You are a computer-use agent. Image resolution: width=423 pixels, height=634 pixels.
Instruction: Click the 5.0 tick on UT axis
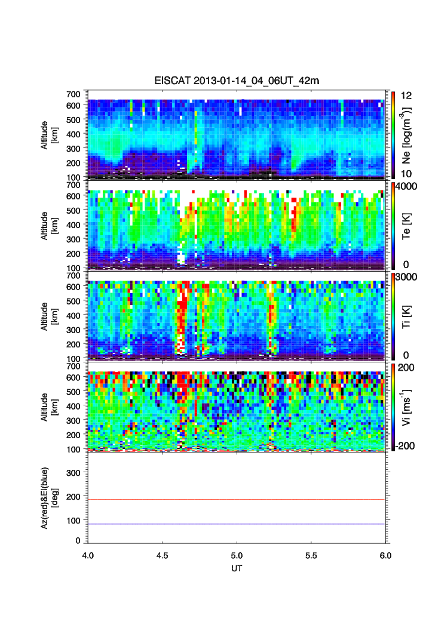(x=237, y=556)
